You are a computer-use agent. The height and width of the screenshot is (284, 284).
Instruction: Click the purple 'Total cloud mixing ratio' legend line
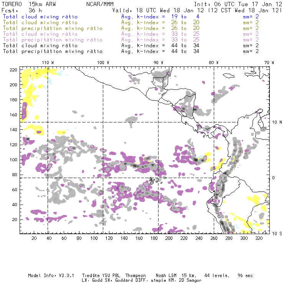click(40, 34)
